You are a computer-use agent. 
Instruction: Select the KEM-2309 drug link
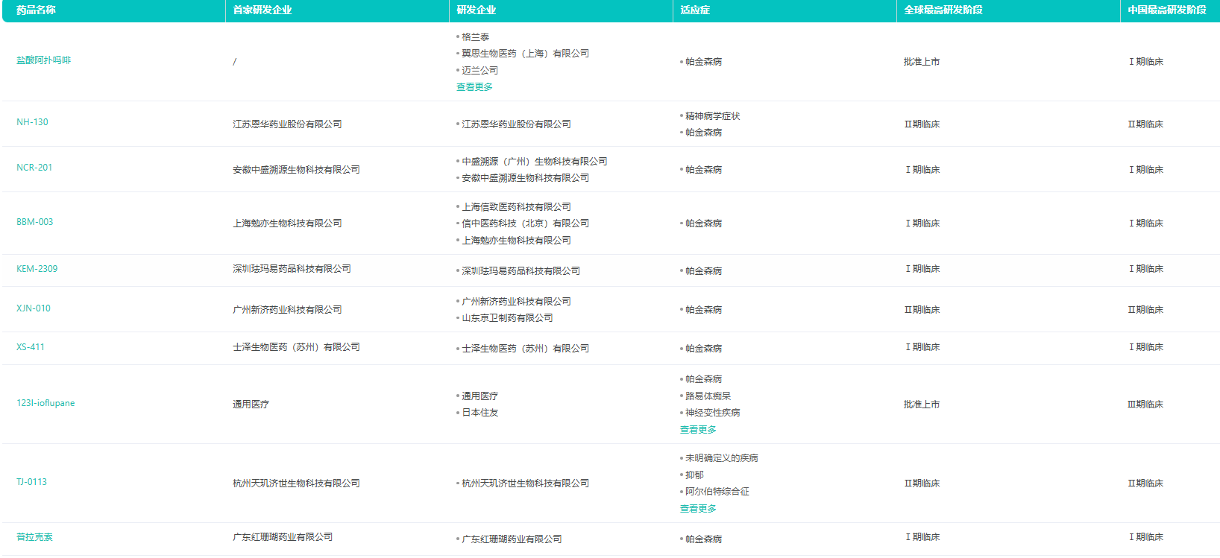click(37, 269)
